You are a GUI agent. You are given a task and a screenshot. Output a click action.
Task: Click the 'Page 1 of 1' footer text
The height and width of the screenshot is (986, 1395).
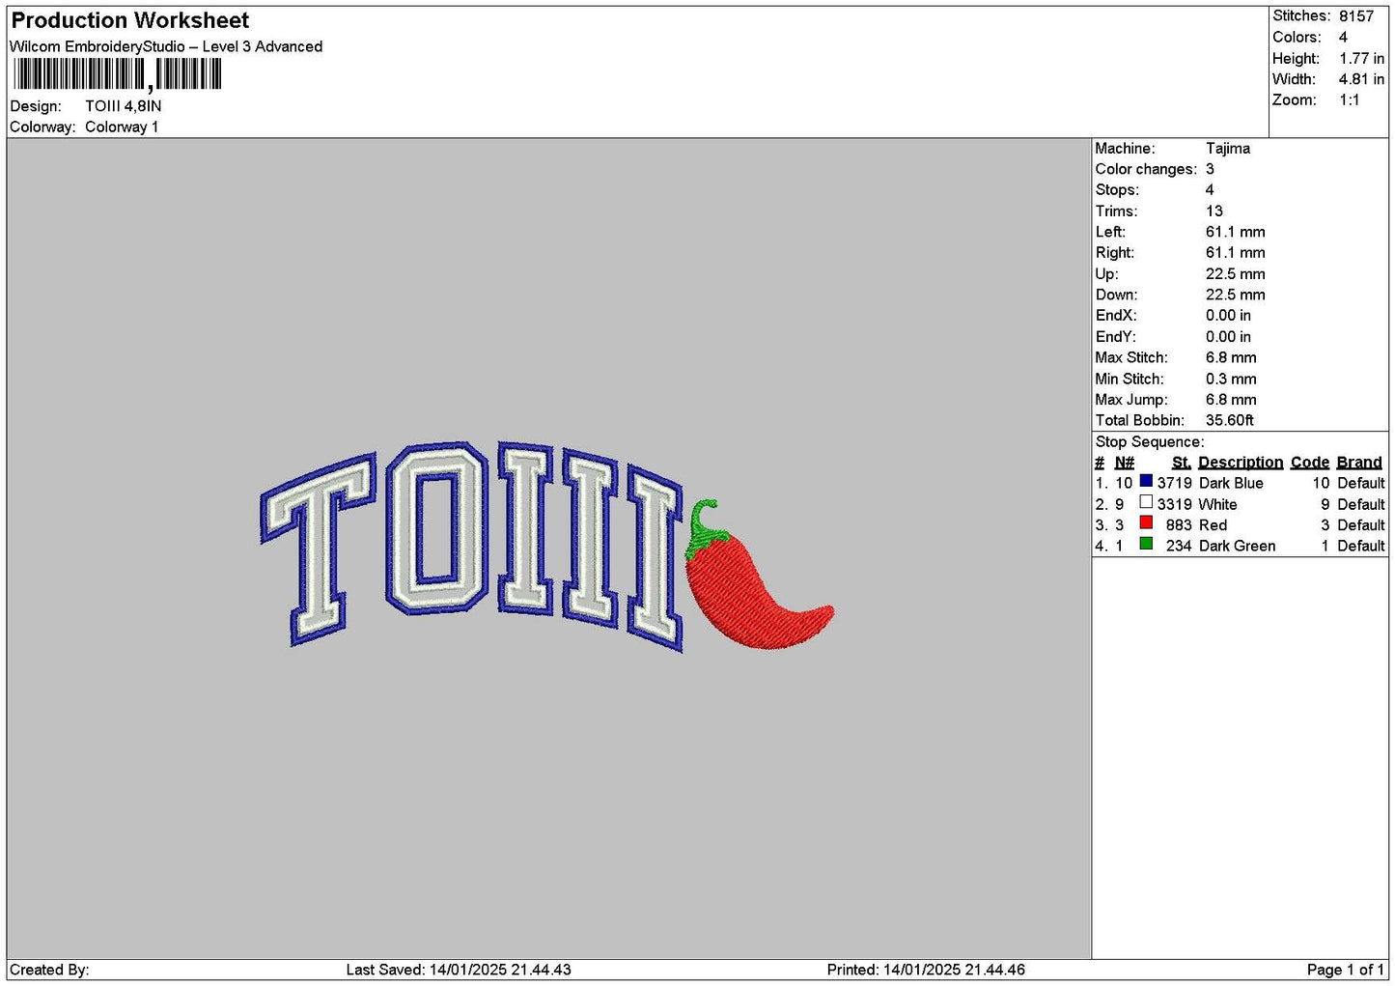pos(1345,970)
